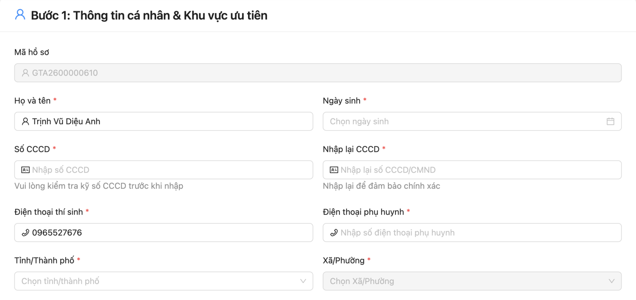The height and width of the screenshot is (300, 636).
Task: Expand the Xã/Phường dropdown arrow
Action: point(611,281)
